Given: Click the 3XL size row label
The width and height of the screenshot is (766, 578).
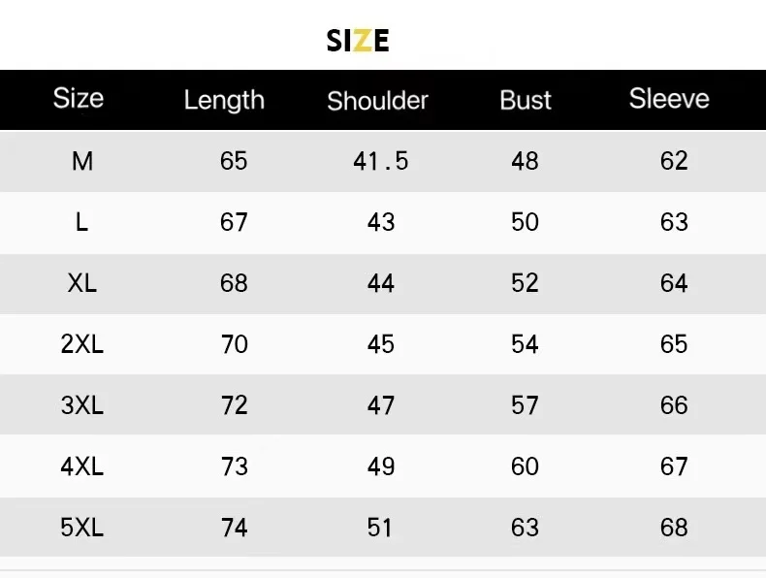Looking at the screenshot, I should pyautogui.click(x=82, y=405).
